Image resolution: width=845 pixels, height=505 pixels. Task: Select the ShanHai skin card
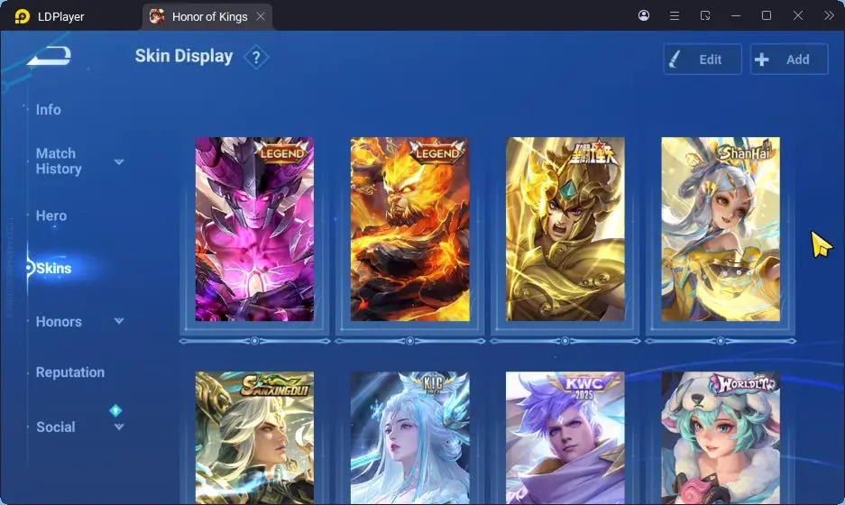721,229
